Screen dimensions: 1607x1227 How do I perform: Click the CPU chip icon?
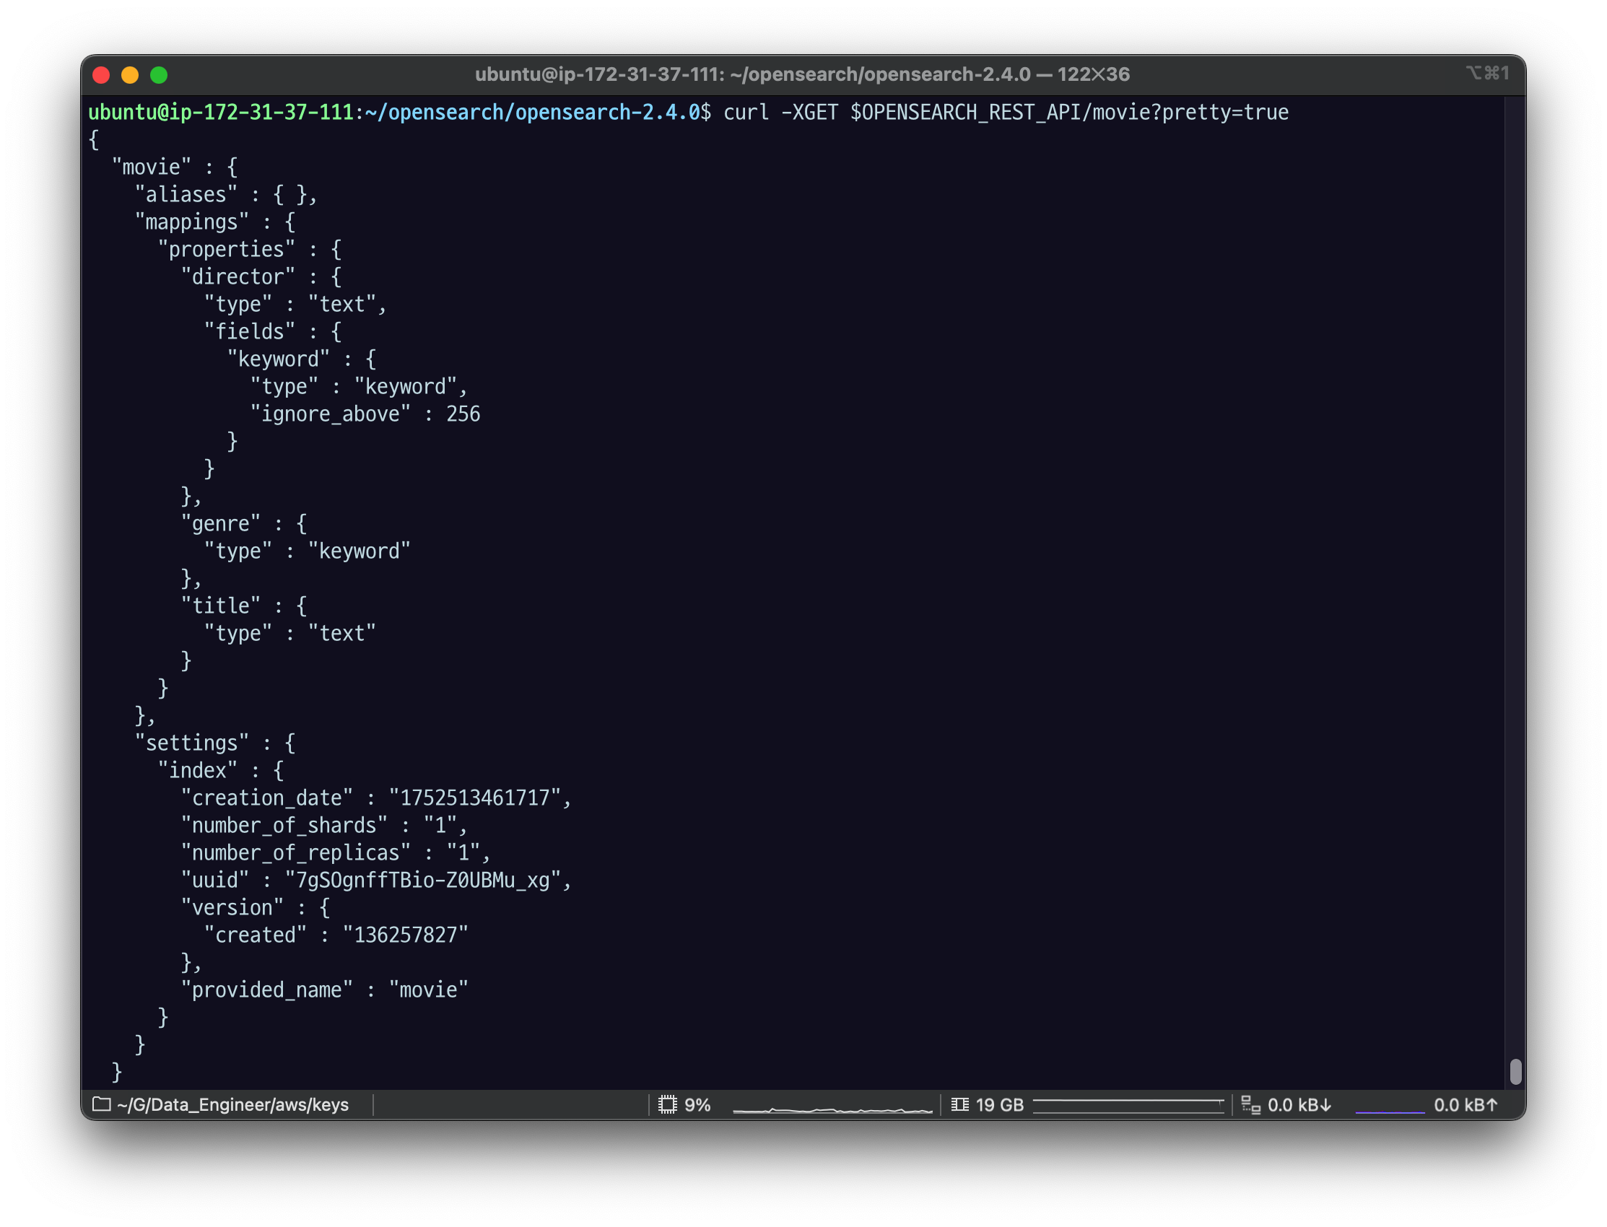coord(668,1104)
